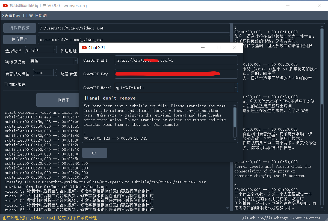Click the 'ChatGPT Model' label
The height and width of the screenshot is (221, 328).
click(97, 88)
